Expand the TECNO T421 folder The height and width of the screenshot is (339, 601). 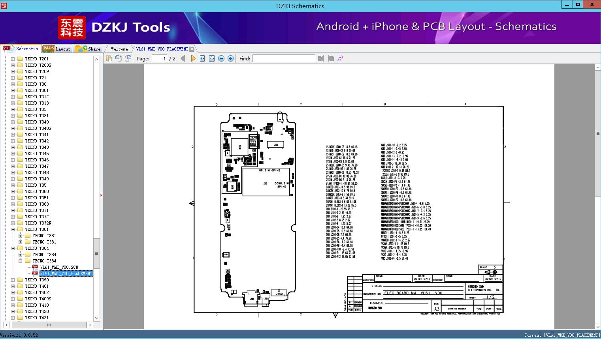tap(13, 318)
